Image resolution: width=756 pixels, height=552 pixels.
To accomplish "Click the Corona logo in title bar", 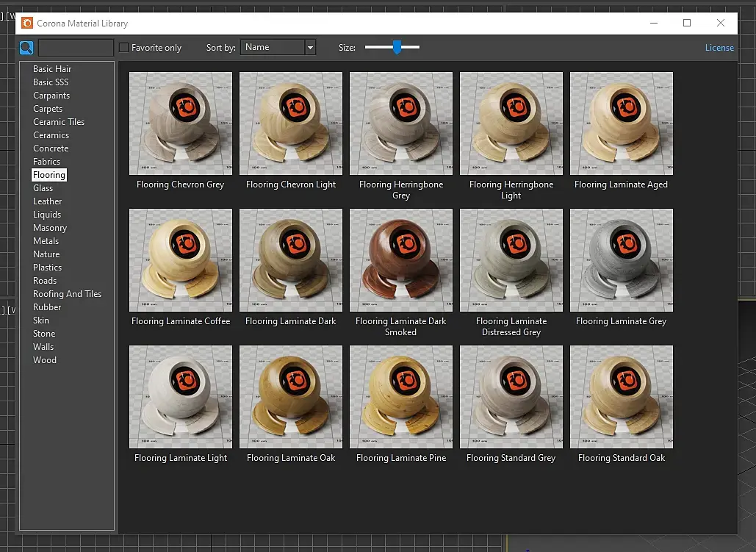I will tap(27, 23).
